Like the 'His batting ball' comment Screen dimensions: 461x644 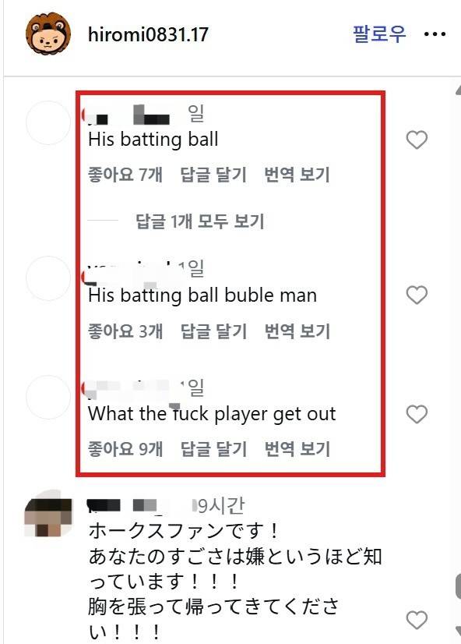(417, 140)
